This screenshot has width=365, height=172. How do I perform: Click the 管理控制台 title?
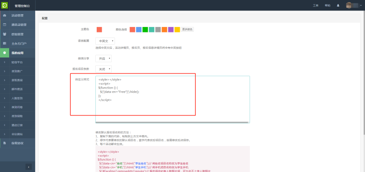point(22,5)
